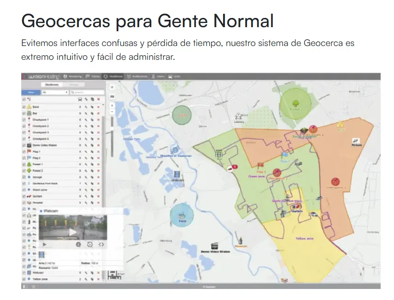Click the Demo Video Wialon clapperboard marker

coord(214,246)
